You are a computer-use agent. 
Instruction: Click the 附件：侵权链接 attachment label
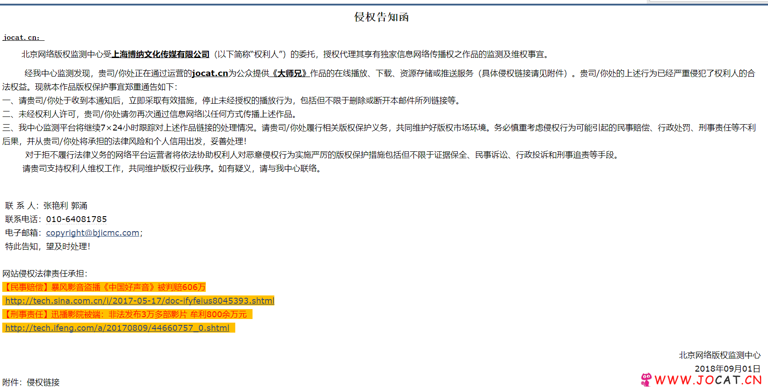pos(31,382)
